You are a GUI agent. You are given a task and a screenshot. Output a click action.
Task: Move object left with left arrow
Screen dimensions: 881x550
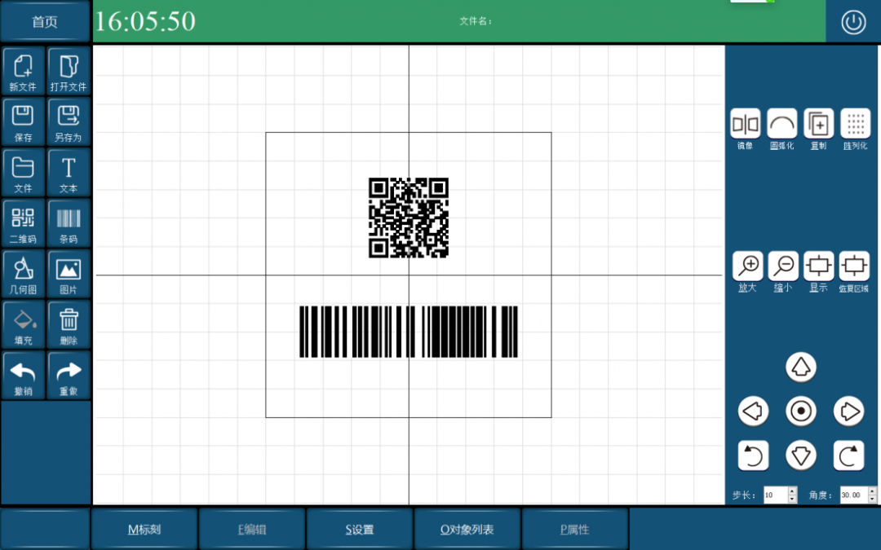coord(753,411)
